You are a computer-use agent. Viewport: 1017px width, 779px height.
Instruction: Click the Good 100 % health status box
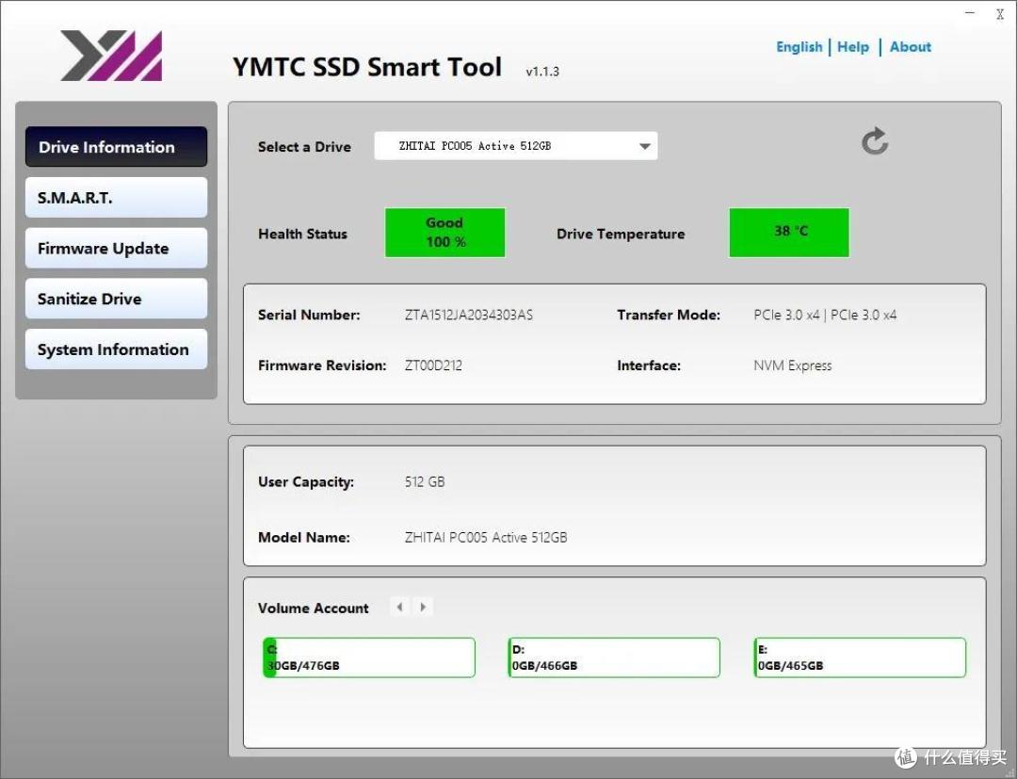pos(444,233)
